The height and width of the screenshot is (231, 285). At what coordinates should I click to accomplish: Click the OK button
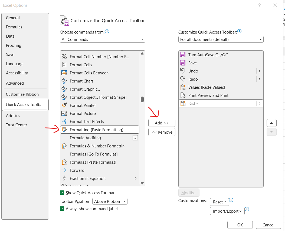pos(240,225)
